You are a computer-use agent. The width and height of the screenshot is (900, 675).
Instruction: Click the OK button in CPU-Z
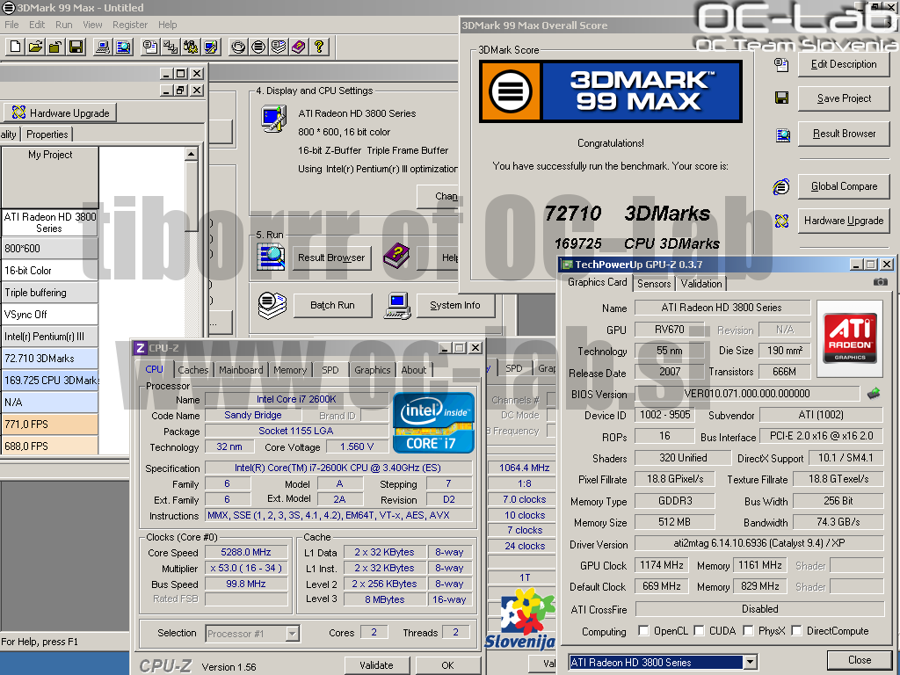tap(447, 665)
